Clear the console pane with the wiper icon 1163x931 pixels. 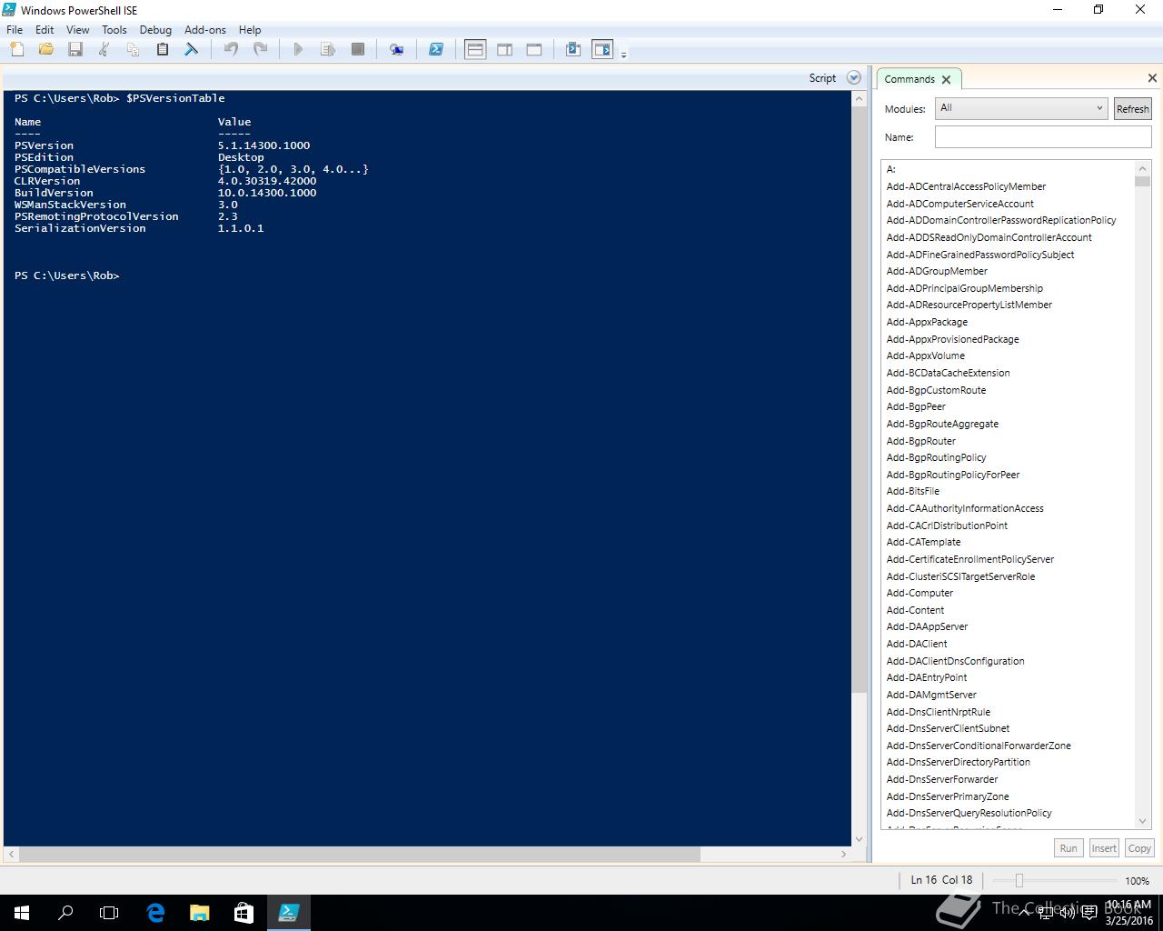192,49
